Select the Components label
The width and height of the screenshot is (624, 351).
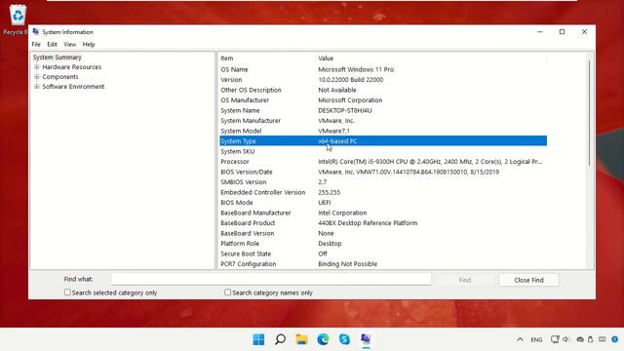click(60, 77)
